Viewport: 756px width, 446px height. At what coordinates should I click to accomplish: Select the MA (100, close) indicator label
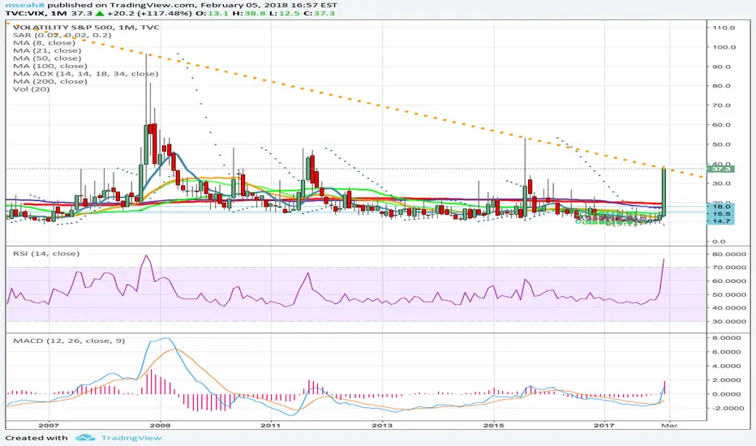tap(50, 66)
